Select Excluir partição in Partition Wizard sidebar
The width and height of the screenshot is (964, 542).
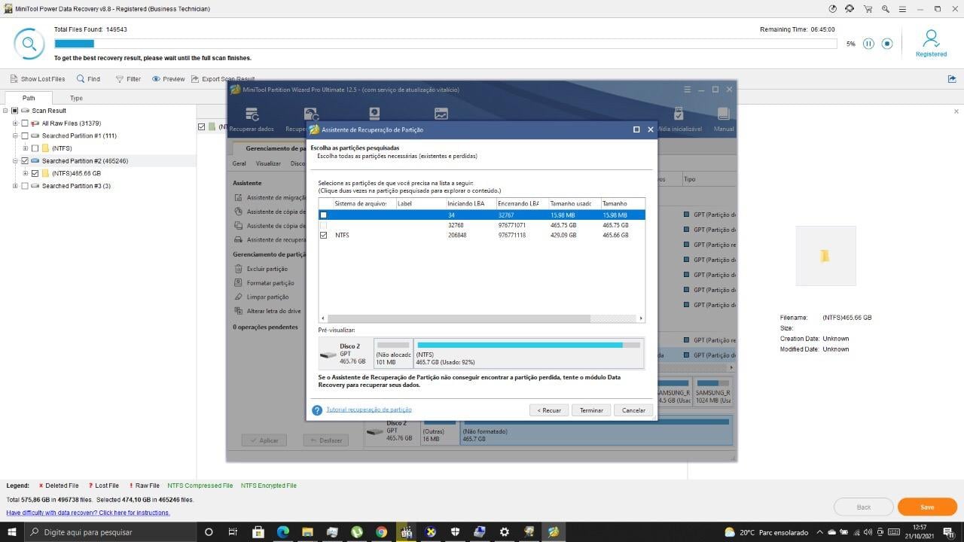(x=261, y=269)
